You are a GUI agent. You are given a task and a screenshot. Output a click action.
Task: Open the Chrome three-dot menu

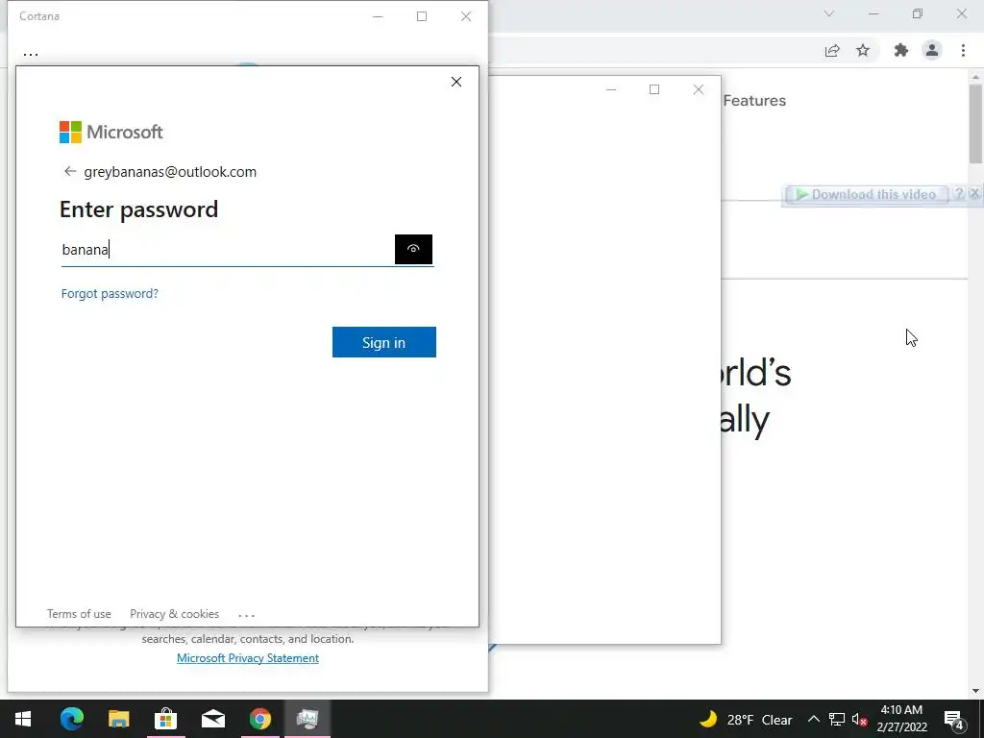pyautogui.click(x=963, y=50)
